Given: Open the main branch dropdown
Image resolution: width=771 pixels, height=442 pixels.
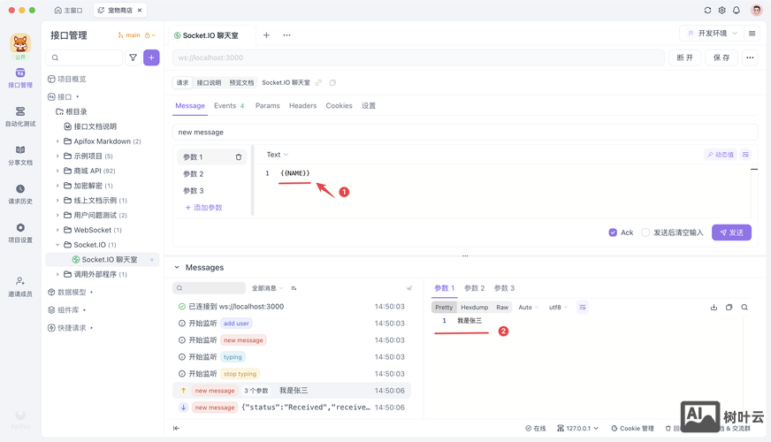Looking at the screenshot, I should tap(137, 34).
